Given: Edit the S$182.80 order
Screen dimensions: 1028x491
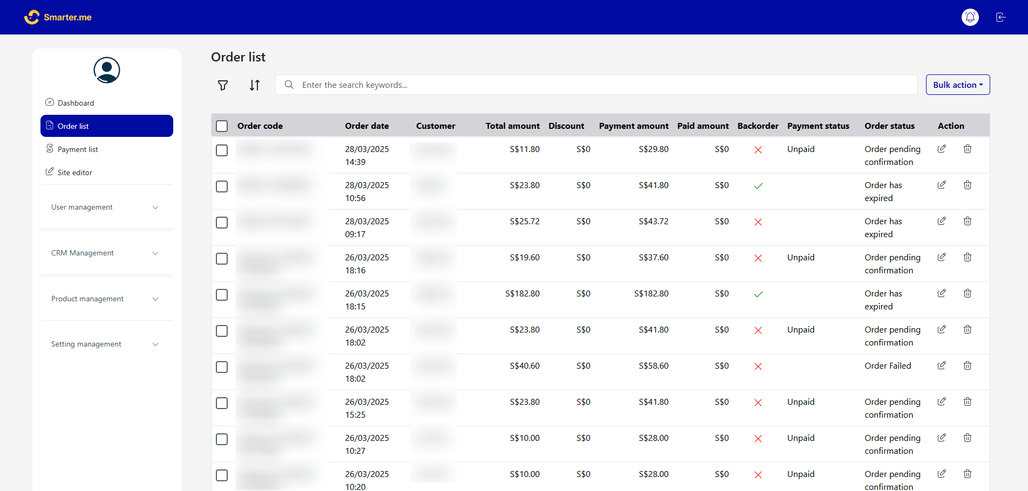Looking at the screenshot, I should coord(942,293).
